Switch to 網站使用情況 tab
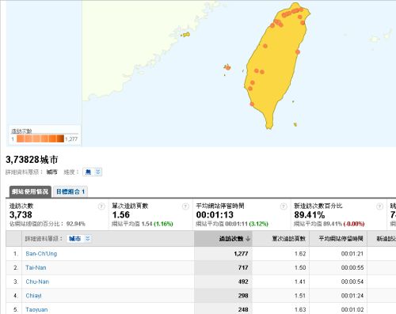This screenshot has height=314, width=396. [30, 191]
